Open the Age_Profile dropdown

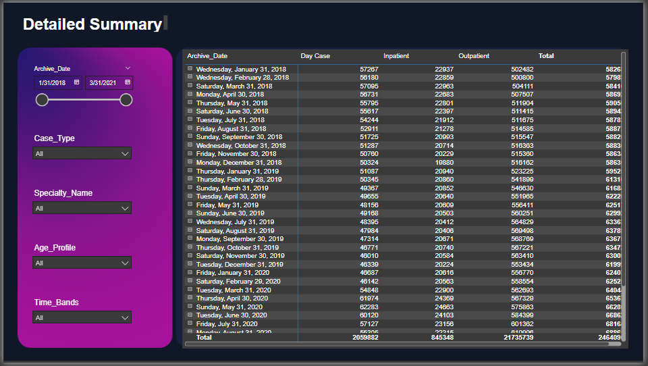pyautogui.click(x=82, y=263)
